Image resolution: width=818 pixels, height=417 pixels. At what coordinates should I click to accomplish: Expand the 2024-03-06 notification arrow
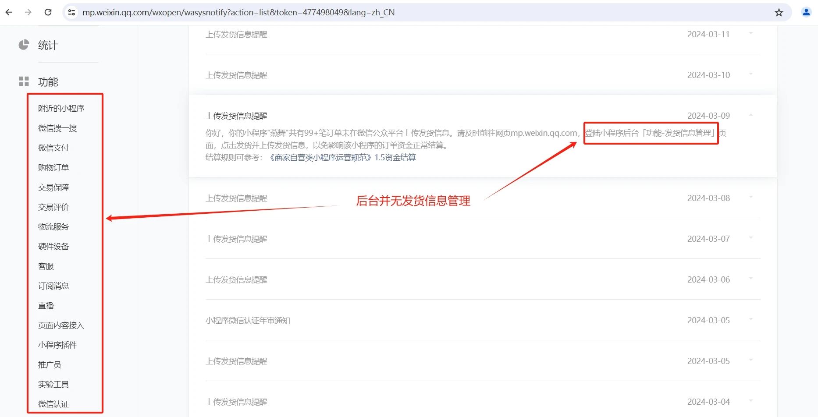(751, 279)
